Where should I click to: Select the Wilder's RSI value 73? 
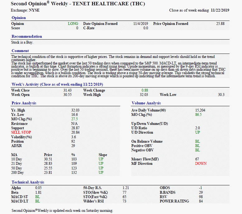(x=124, y=201)
